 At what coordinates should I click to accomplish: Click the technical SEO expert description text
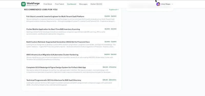click(69, 84)
